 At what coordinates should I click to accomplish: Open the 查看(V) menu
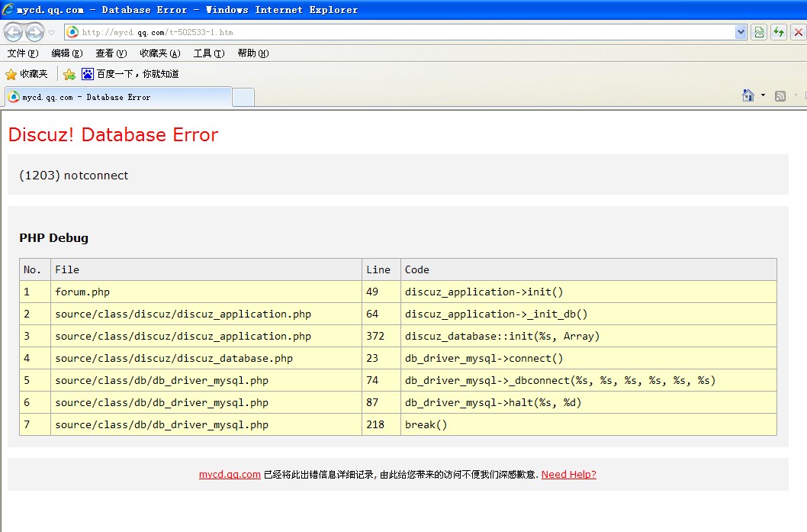111,53
